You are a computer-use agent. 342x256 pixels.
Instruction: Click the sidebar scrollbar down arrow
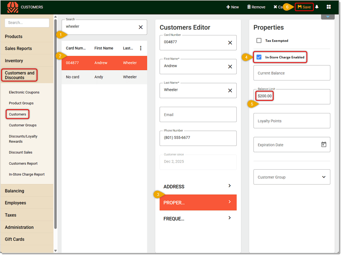(56, 251)
